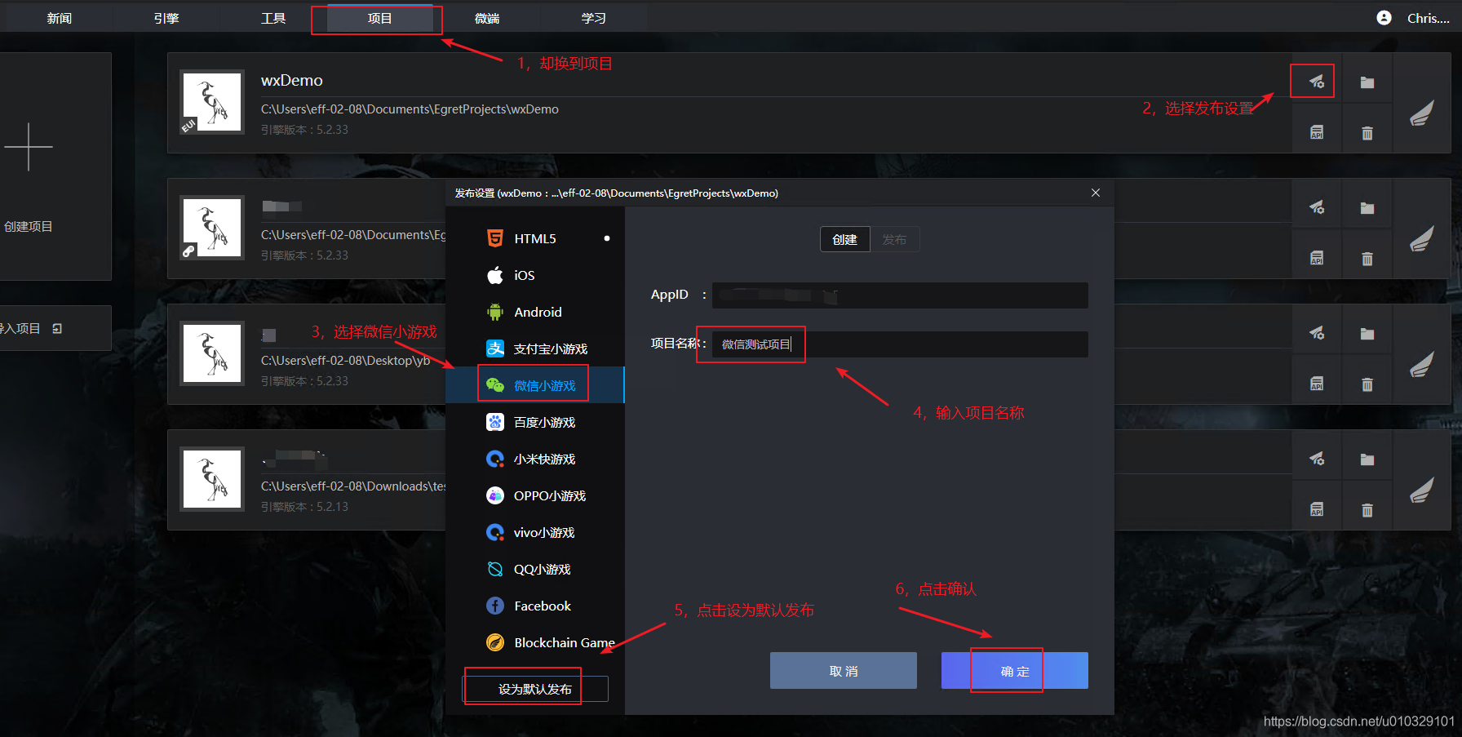The height and width of the screenshot is (737, 1462).
Task: Open folder of Desktop\yb project
Action: click(x=1367, y=333)
